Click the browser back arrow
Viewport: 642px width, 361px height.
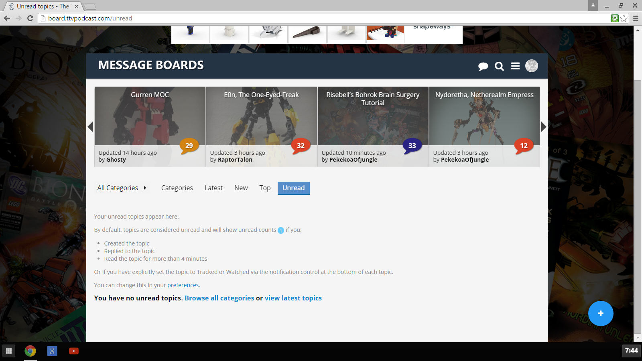coord(7,18)
